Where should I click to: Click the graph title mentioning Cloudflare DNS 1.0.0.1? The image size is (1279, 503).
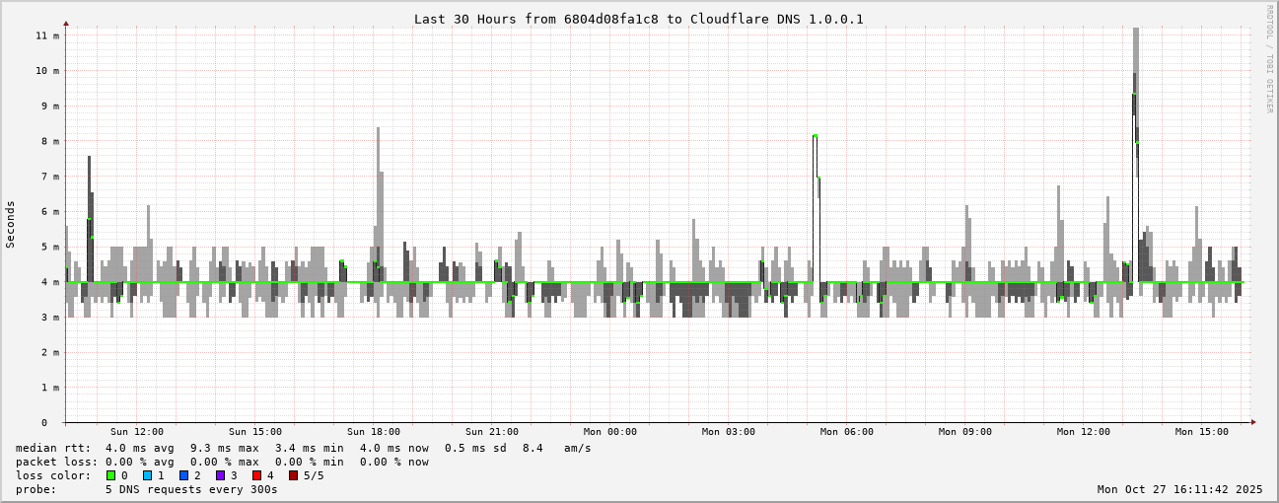(638, 19)
